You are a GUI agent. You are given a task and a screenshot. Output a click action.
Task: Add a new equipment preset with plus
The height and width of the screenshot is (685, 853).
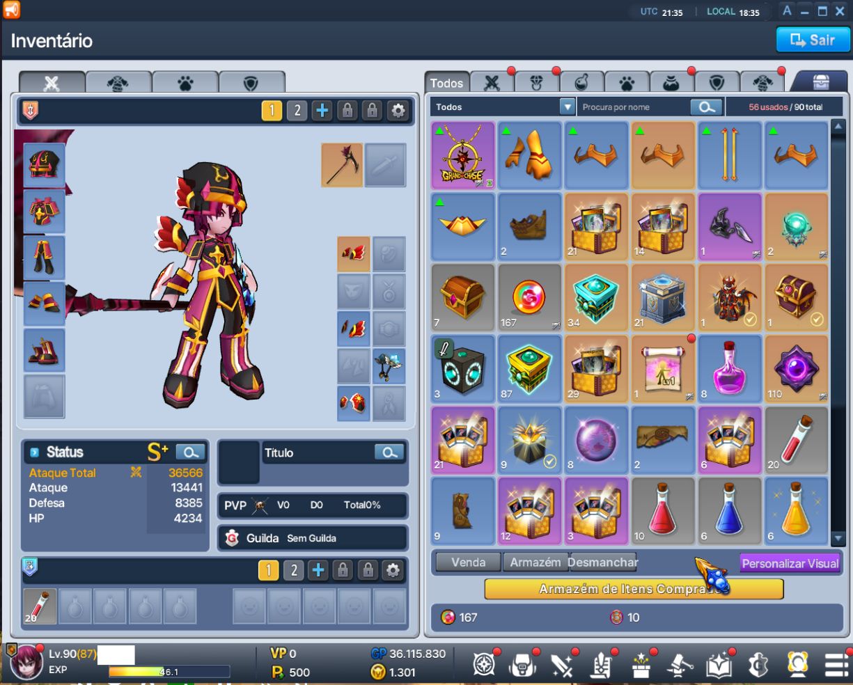point(322,111)
